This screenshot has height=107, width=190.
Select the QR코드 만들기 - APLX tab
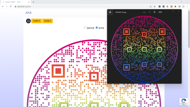tap(16, 2)
